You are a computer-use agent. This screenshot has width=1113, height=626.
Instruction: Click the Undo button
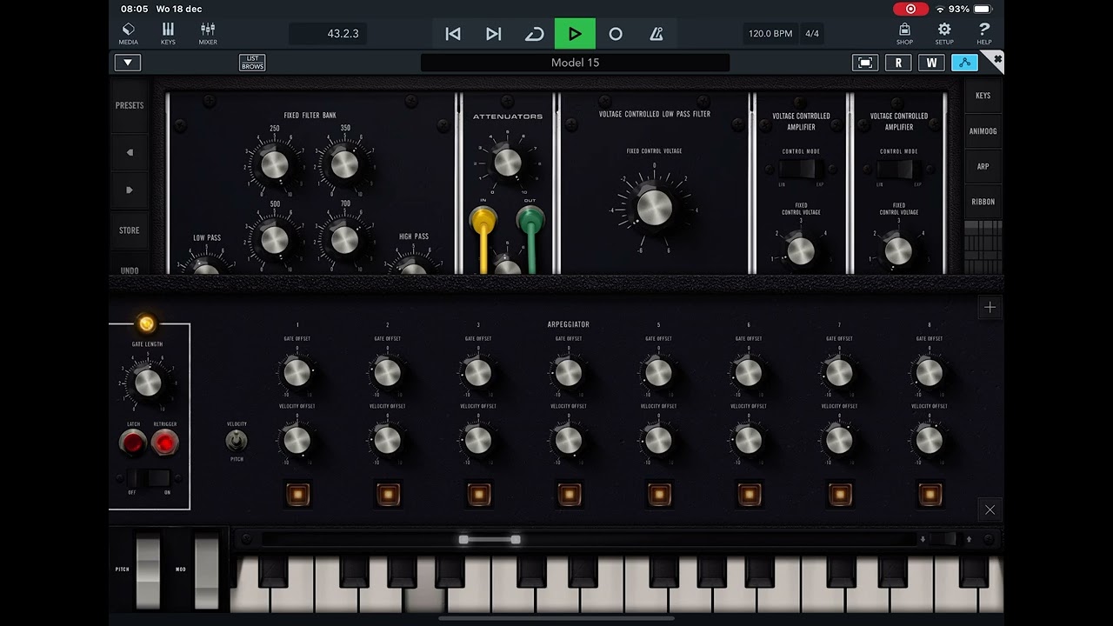(x=130, y=268)
